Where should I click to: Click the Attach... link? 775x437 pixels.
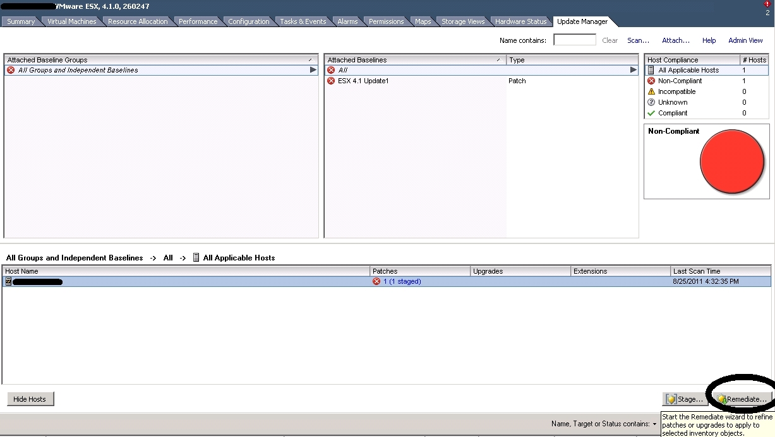tap(675, 40)
